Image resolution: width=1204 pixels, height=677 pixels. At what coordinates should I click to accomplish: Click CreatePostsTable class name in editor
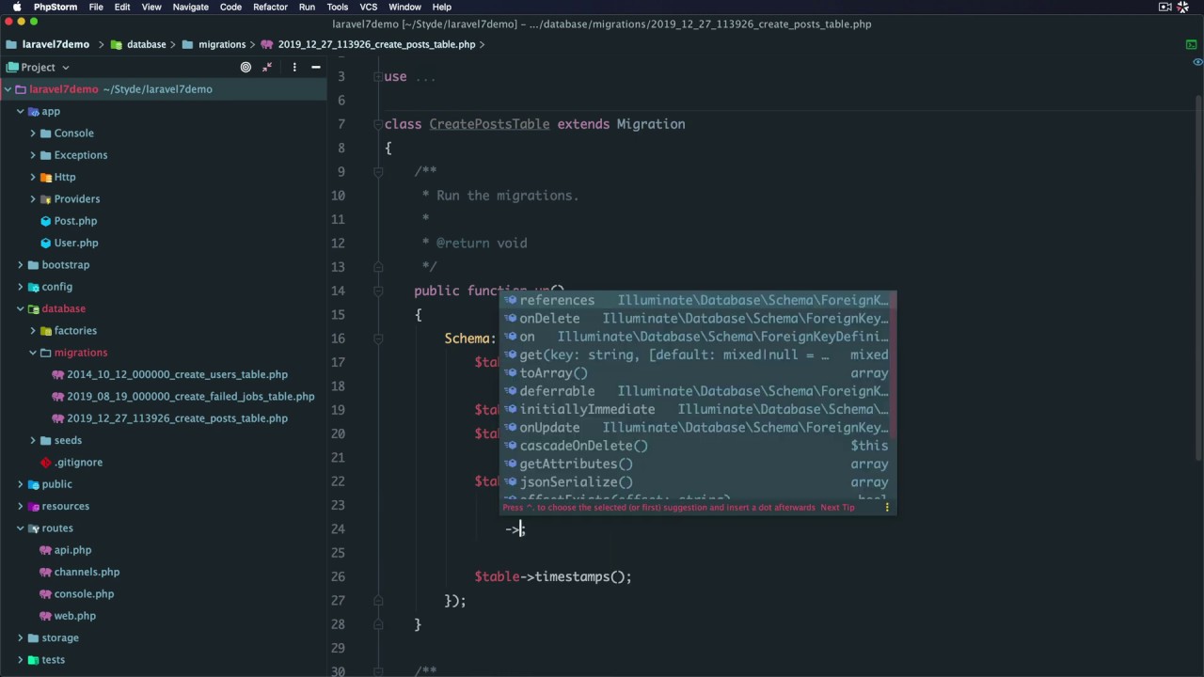coord(489,124)
